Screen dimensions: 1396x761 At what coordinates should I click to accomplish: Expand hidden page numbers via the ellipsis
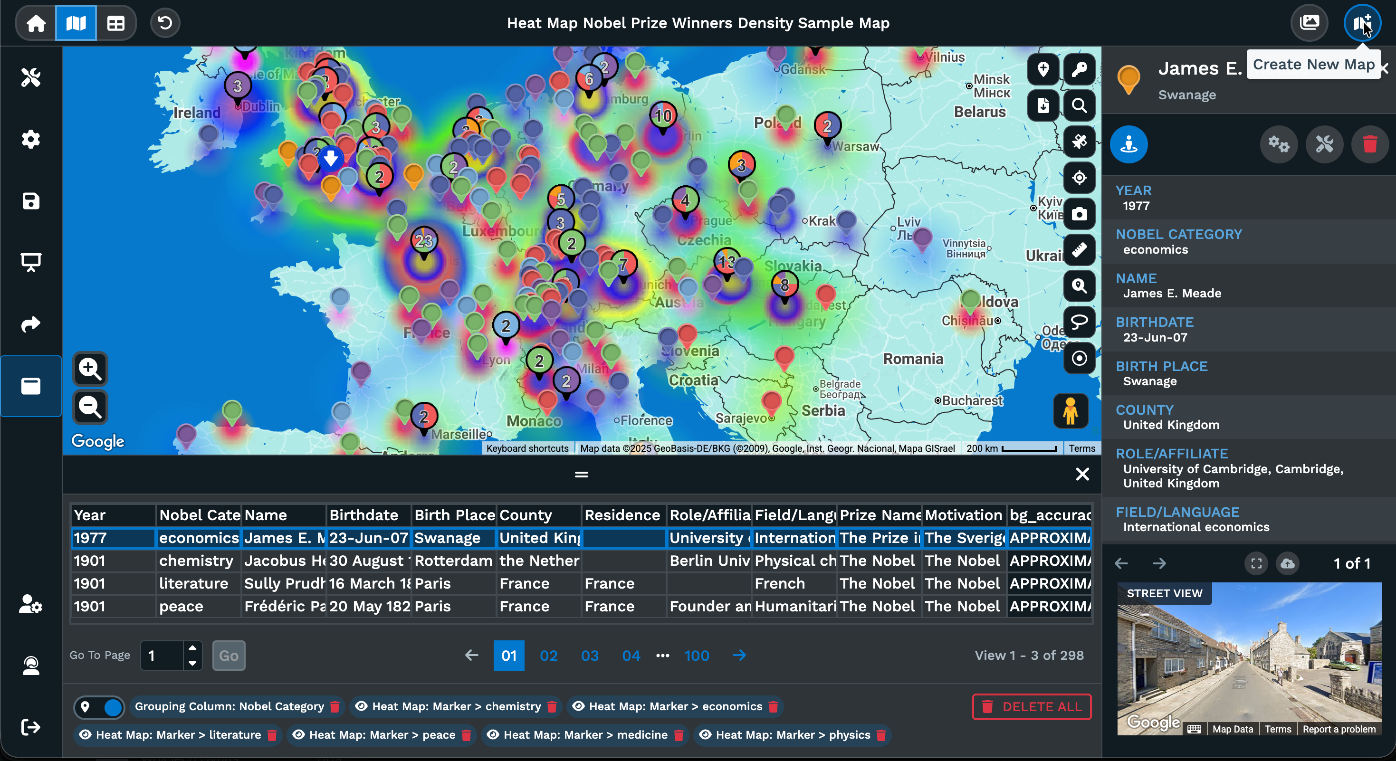pyautogui.click(x=662, y=656)
